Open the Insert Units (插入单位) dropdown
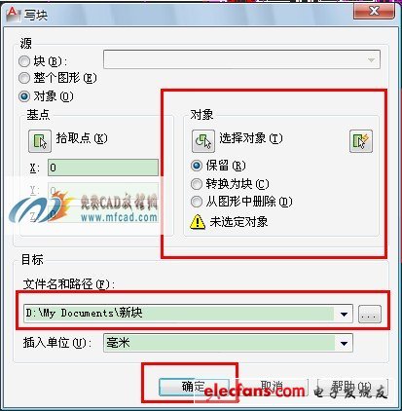Screen dimensions: 402x411 [x=344, y=343]
